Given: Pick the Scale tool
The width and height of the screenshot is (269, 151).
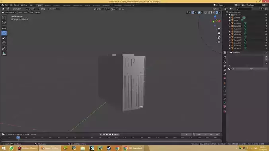Looking at the screenshot, I should (4, 38).
